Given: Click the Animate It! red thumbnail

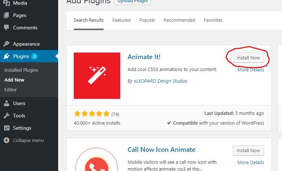Looking at the screenshot, I should 97,76.
